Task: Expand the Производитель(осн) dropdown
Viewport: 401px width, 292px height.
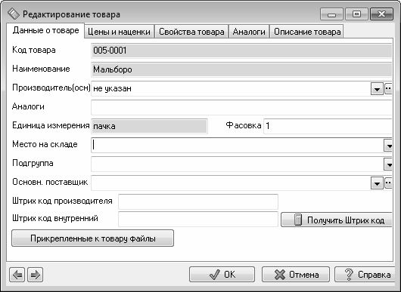Action: coord(377,89)
